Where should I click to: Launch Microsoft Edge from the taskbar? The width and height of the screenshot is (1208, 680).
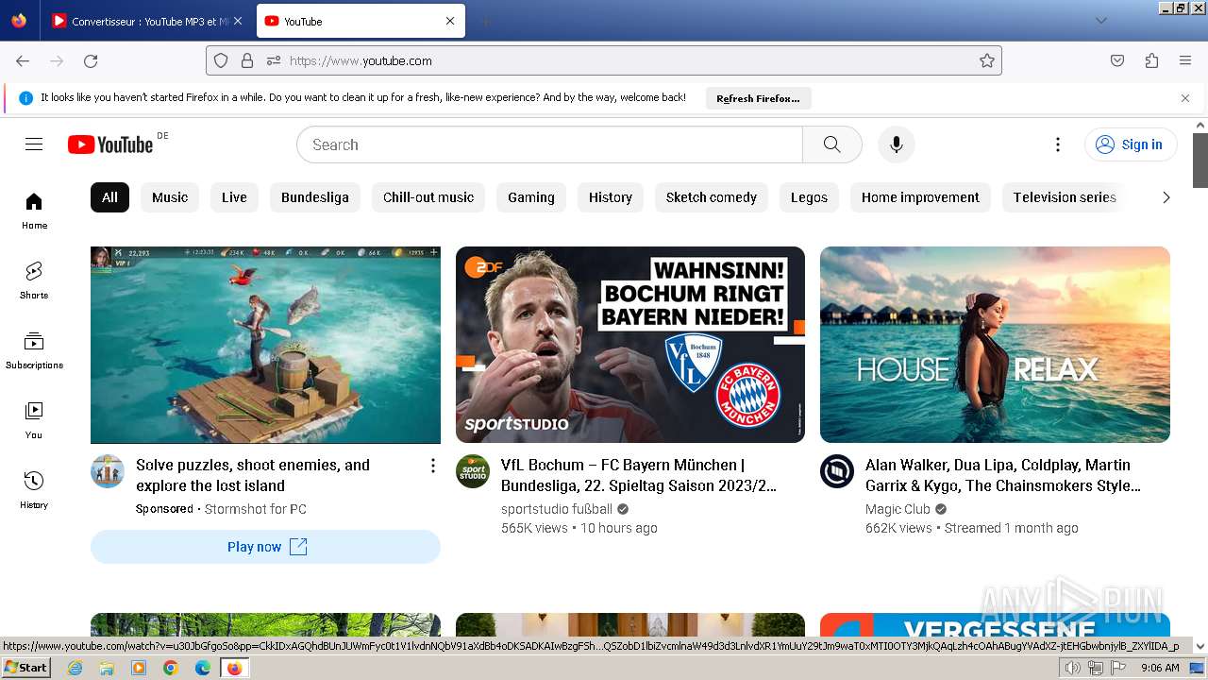pos(202,668)
